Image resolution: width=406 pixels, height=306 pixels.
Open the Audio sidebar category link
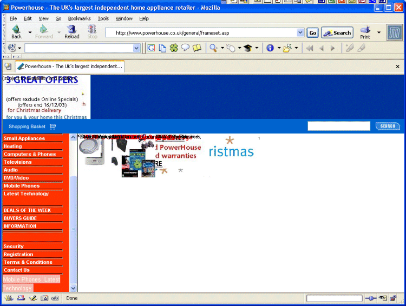click(11, 170)
